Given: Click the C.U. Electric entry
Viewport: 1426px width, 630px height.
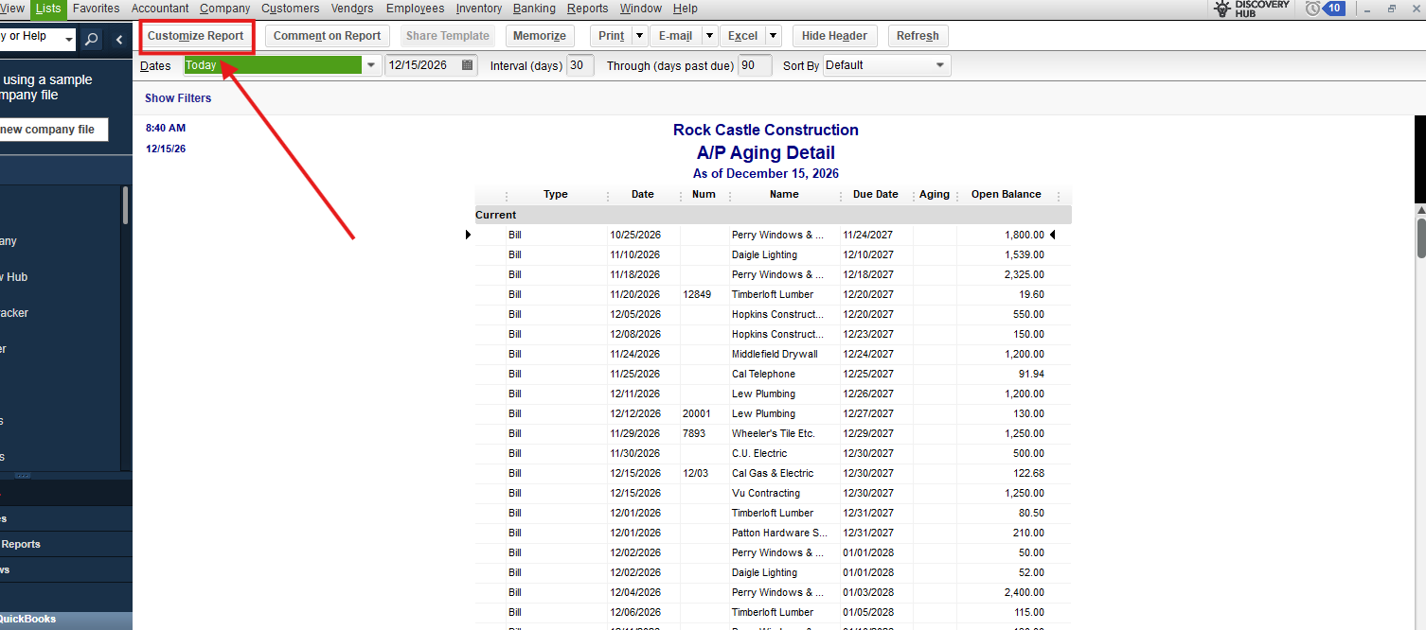Looking at the screenshot, I should click(759, 453).
